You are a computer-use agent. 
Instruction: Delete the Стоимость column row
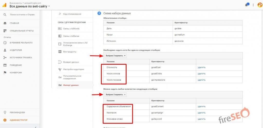click(201, 67)
